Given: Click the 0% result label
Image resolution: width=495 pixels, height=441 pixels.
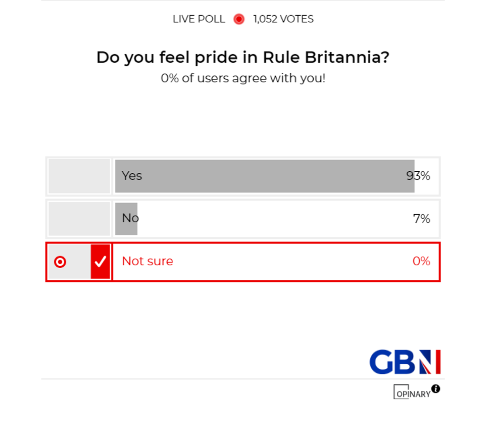Looking at the screenshot, I should pyautogui.click(x=421, y=262).
